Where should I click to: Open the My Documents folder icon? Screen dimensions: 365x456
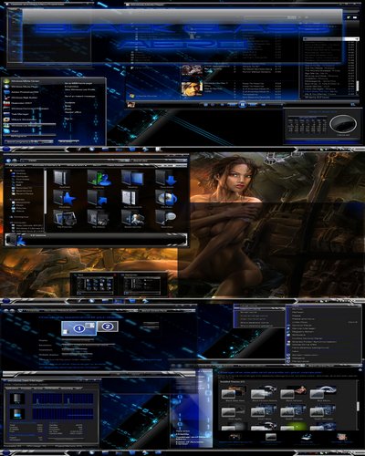coord(132,199)
